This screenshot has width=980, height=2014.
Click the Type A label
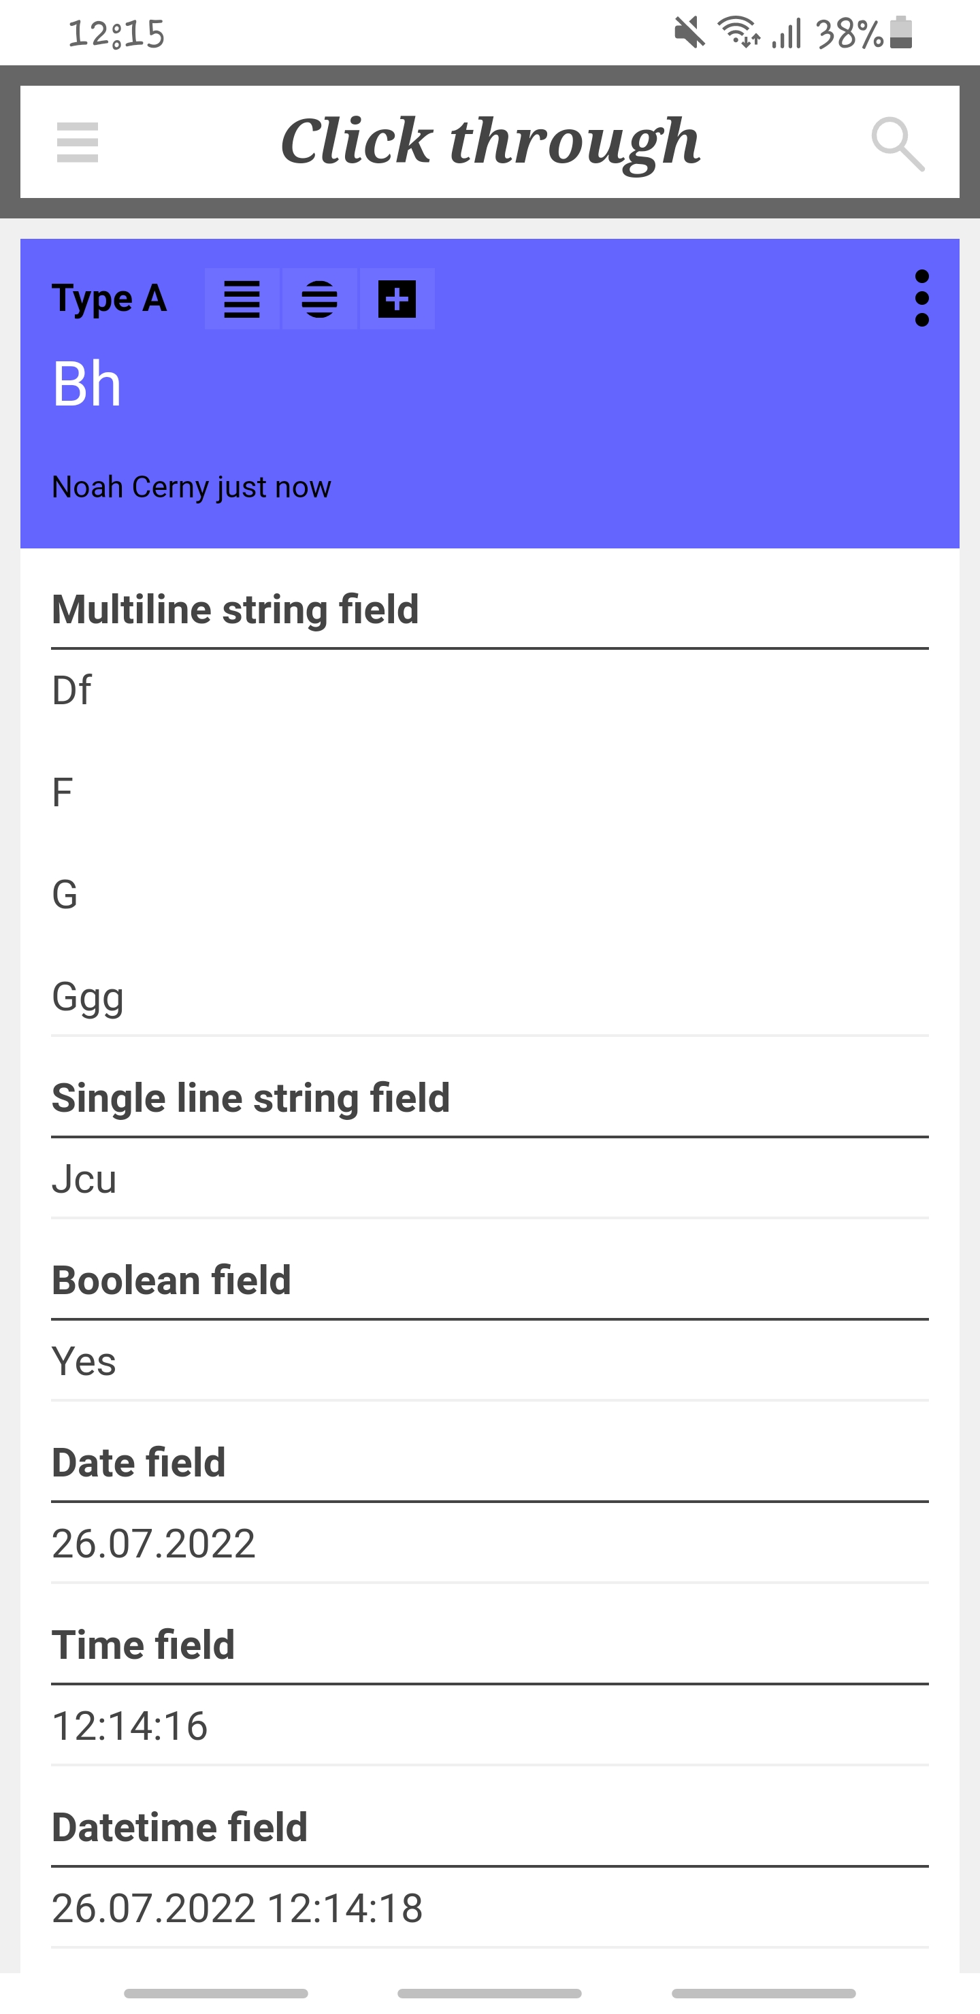point(110,299)
